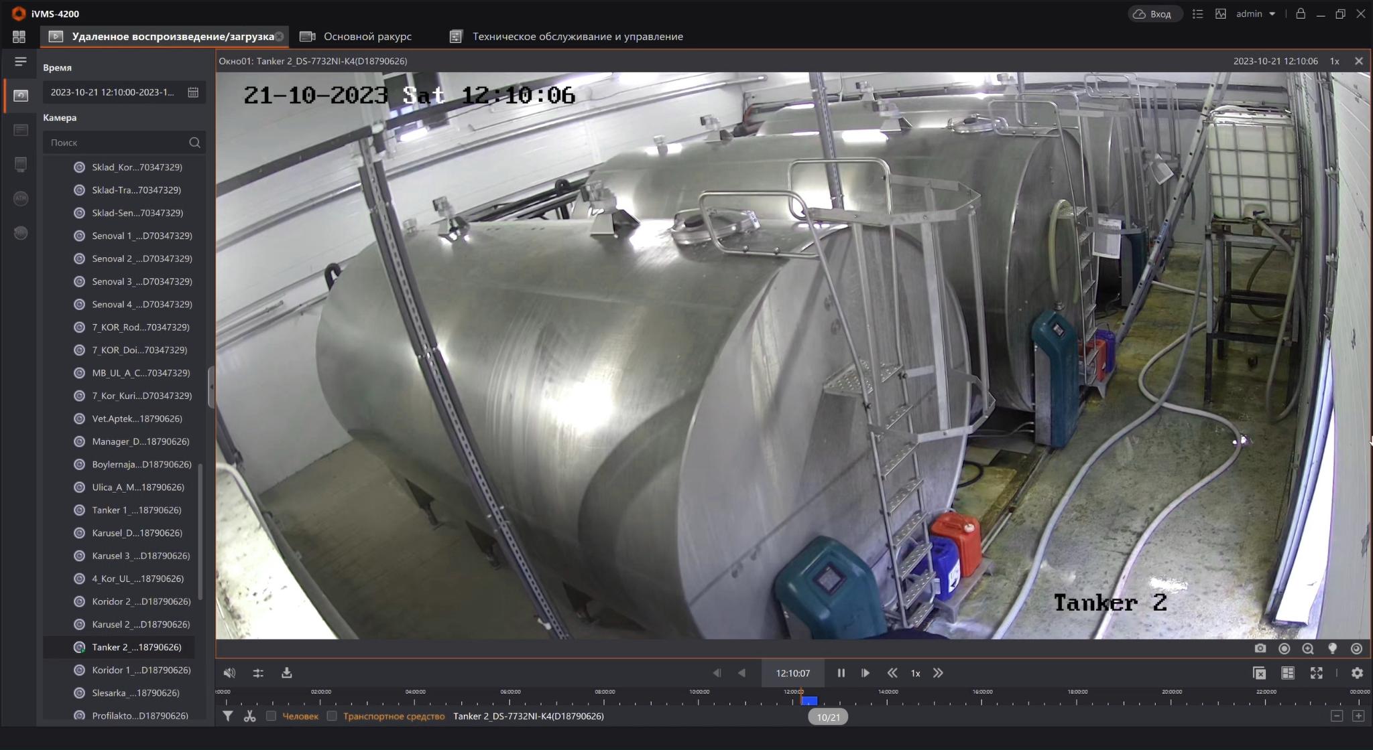Image resolution: width=1373 pixels, height=750 pixels.
Task: Open synchronous playback settings icon
Action: tap(258, 673)
